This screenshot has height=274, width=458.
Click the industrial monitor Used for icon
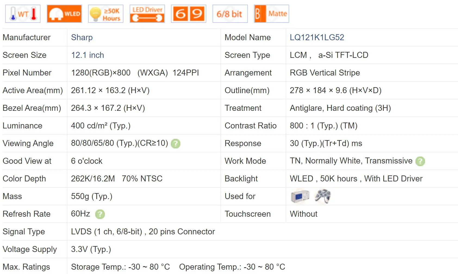[300, 196]
